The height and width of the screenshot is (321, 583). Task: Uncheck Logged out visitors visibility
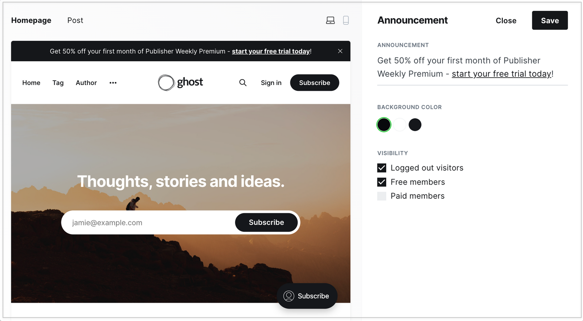[x=382, y=168]
